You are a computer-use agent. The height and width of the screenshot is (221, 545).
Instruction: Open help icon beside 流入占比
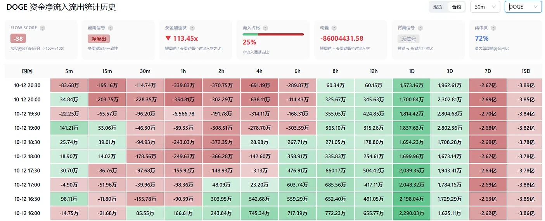point(265,28)
